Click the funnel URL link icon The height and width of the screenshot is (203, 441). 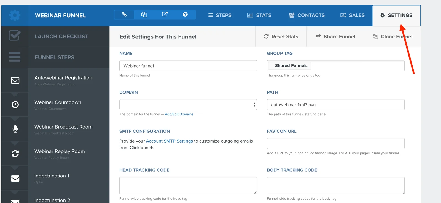[124, 14]
